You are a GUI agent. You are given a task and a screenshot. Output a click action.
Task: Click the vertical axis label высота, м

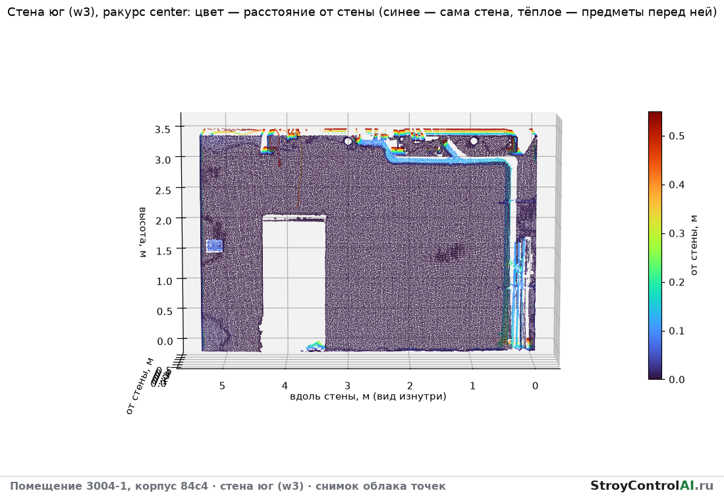coord(143,232)
